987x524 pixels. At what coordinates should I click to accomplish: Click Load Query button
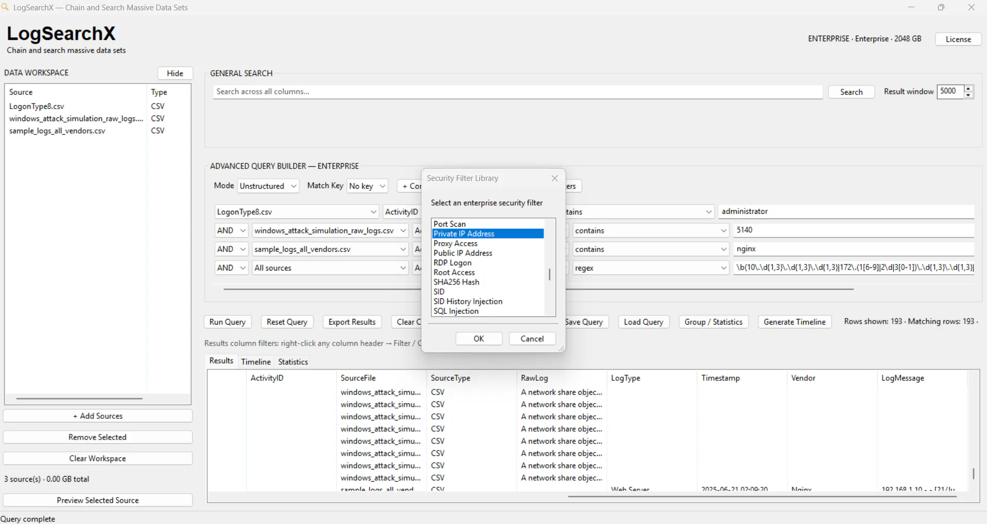click(643, 322)
